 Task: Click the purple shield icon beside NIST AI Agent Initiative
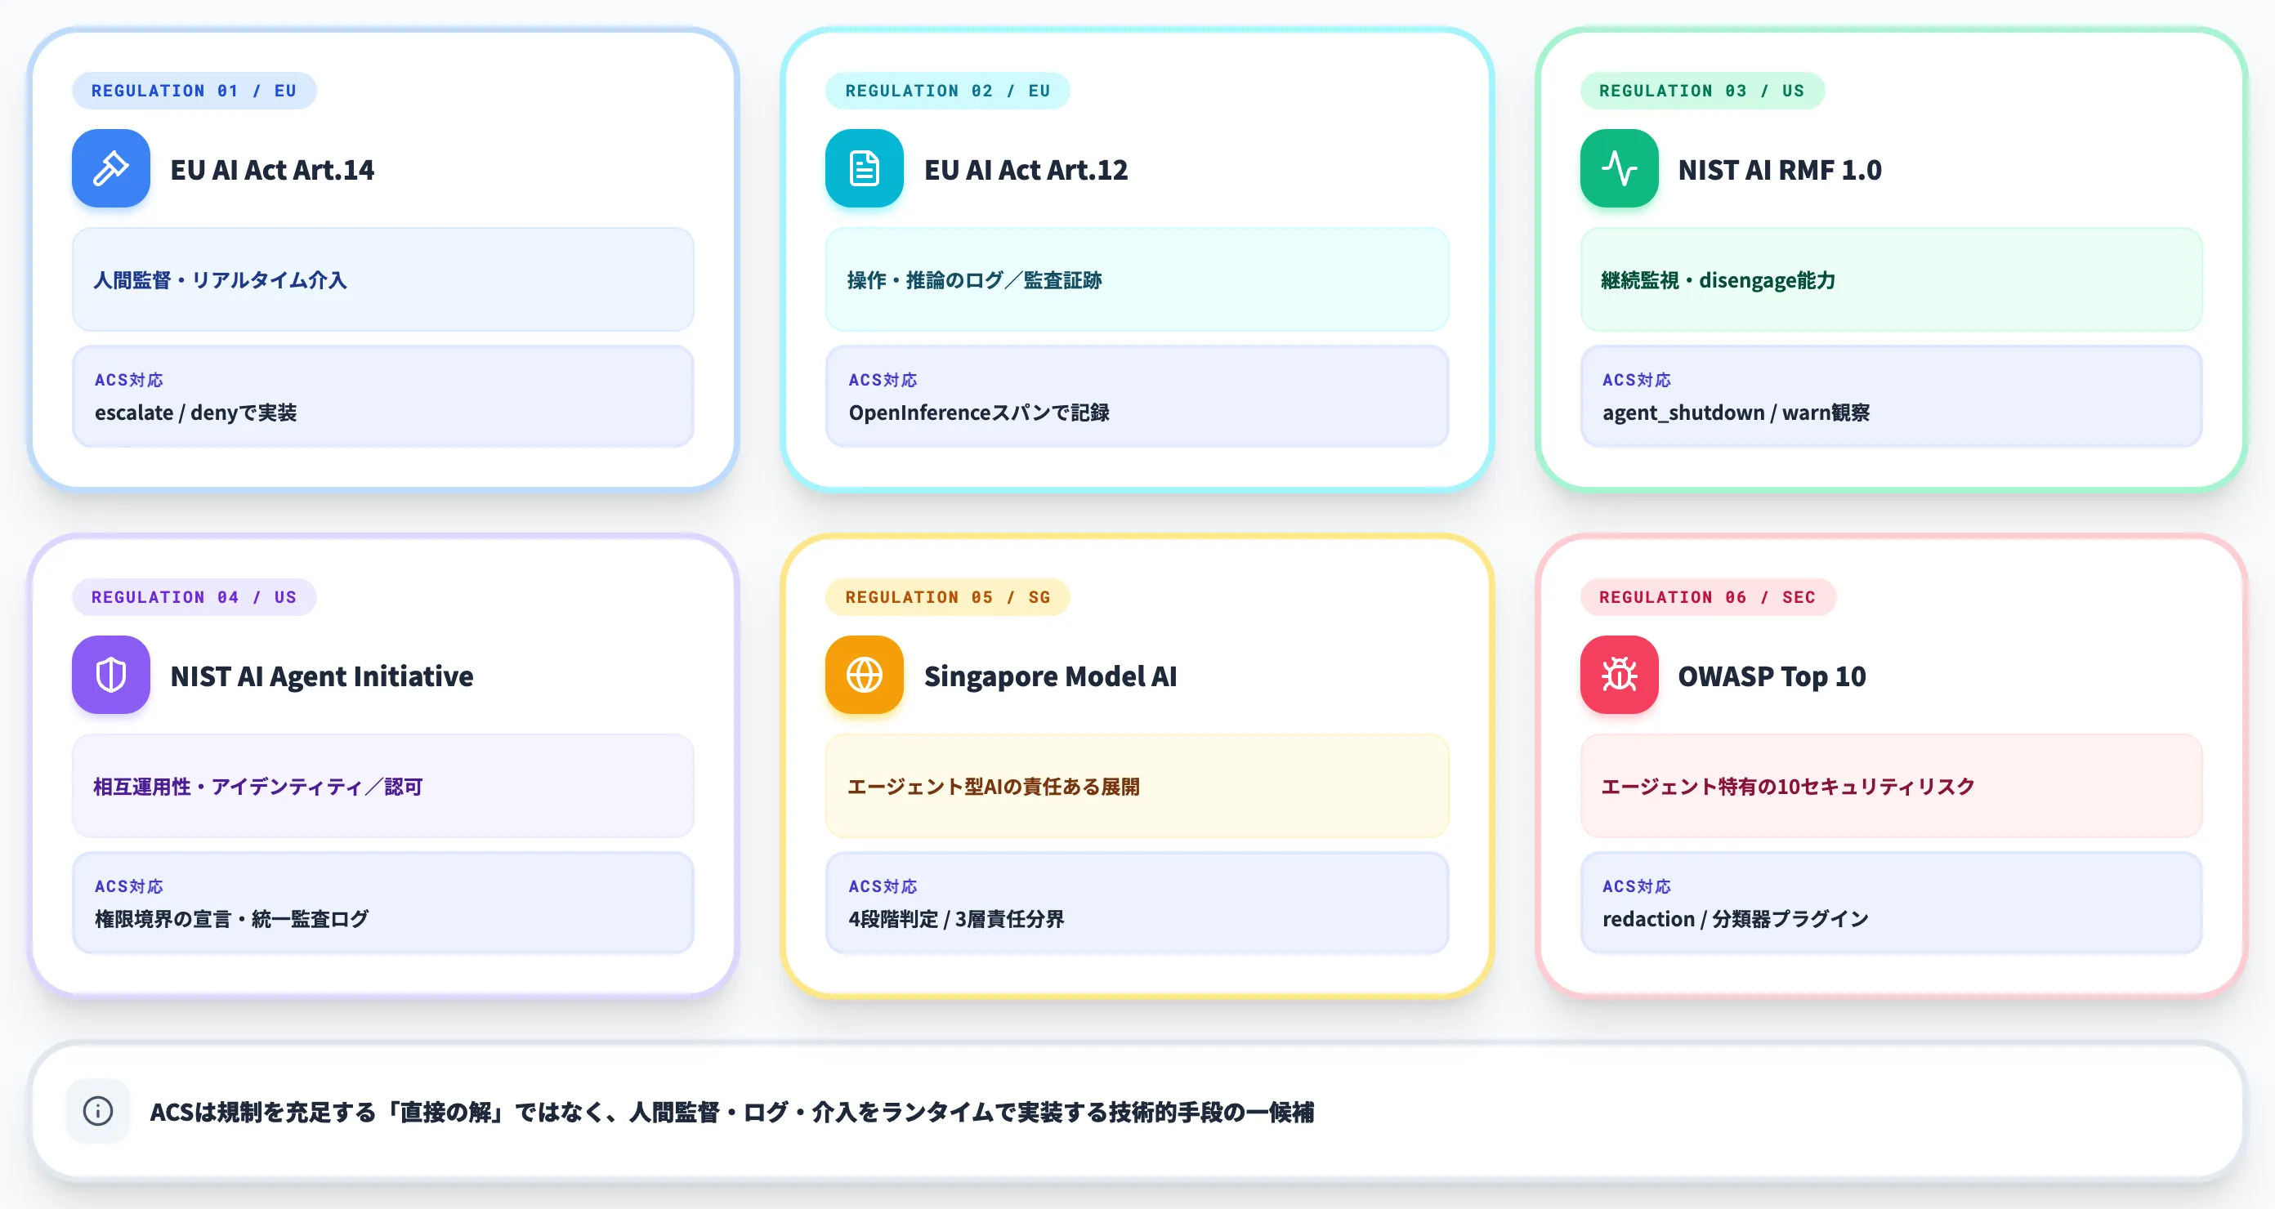(x=110, y=675)
